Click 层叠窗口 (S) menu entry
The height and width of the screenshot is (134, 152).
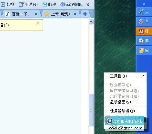pyautogui.click(x=125, y=85)
